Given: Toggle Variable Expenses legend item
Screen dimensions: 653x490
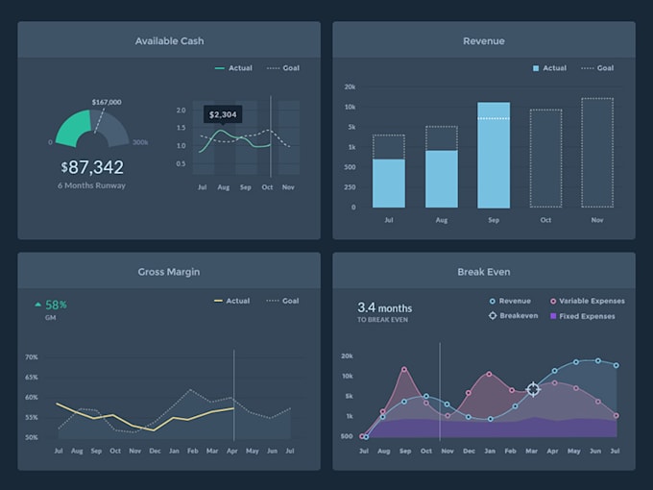Looking at the screenshot, I should coord(587,301).
